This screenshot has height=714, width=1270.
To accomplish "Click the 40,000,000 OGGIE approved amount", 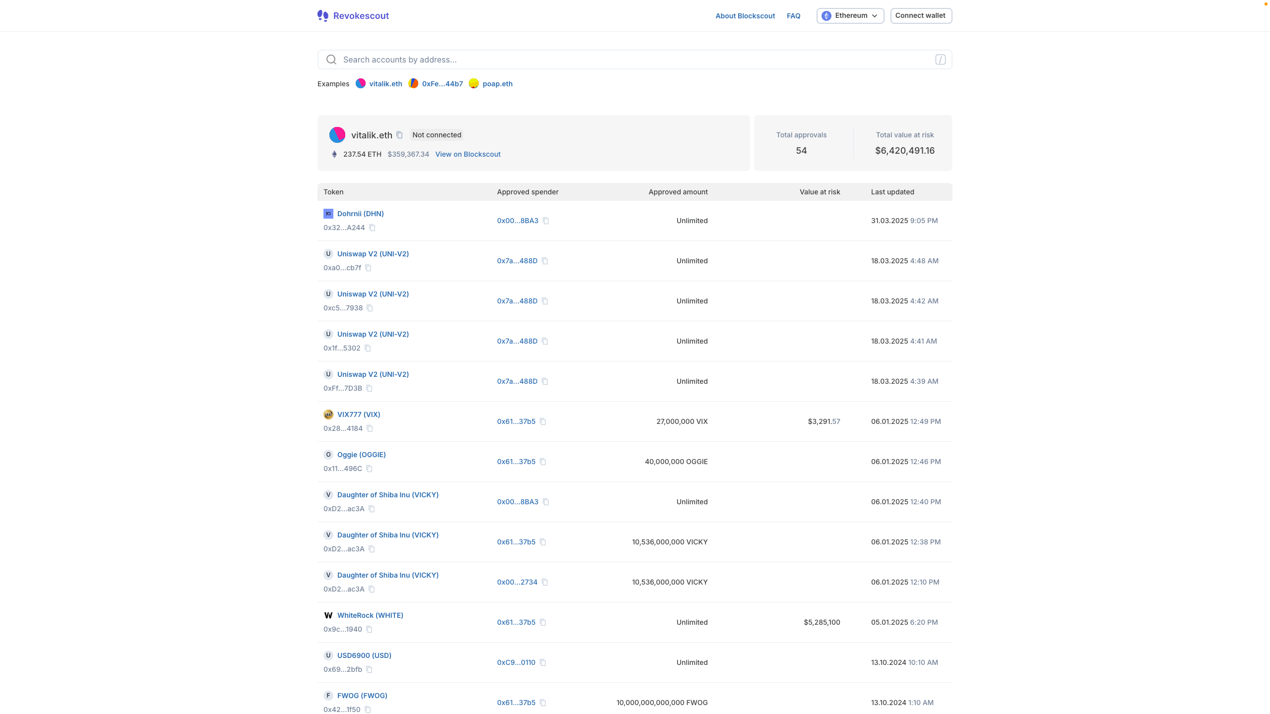I will pyautogui.click(x=676, y=462).
